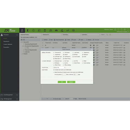Screen dimensions: 130x130
Task: Open the Elevator module icon
Action: [39, 30]
